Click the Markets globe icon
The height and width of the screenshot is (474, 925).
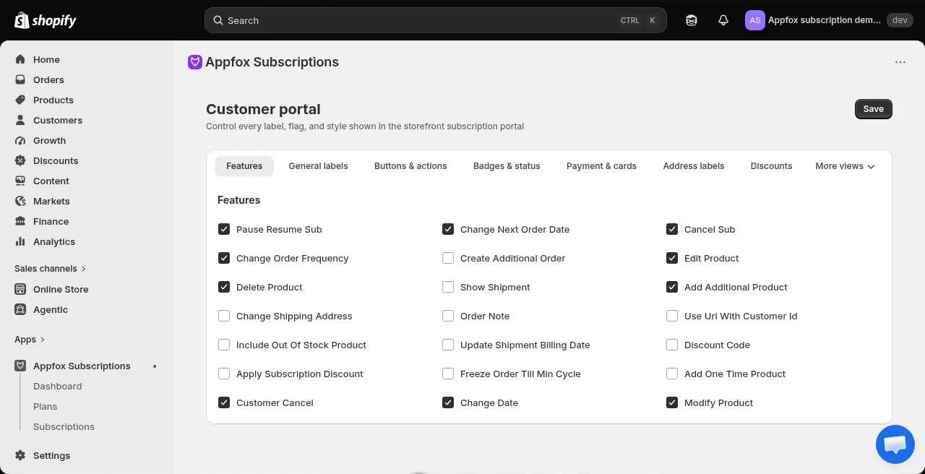point(20,201)
